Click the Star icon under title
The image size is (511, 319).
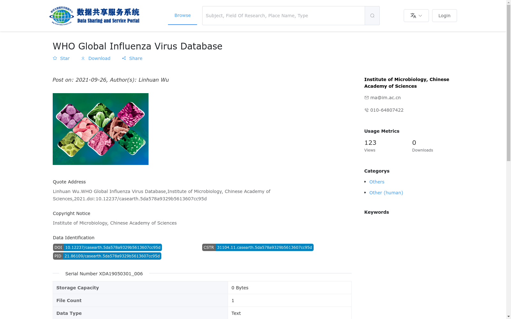55,58
